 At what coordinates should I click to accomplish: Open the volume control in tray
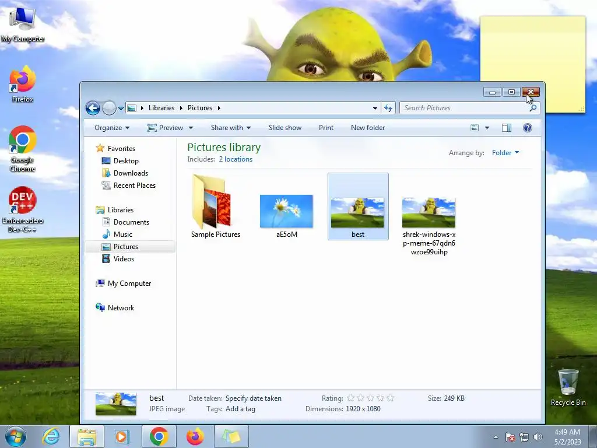coord(538,437)
